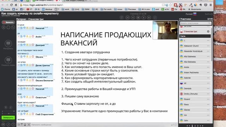Click the Записать record button
This screenshot has height=127, width=226.
pos(8,22)
